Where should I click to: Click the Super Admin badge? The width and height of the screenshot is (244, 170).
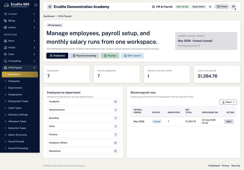[x=198, y=7]
